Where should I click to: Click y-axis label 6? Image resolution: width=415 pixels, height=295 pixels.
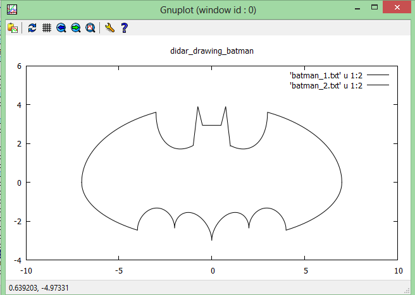coord(19,66)
